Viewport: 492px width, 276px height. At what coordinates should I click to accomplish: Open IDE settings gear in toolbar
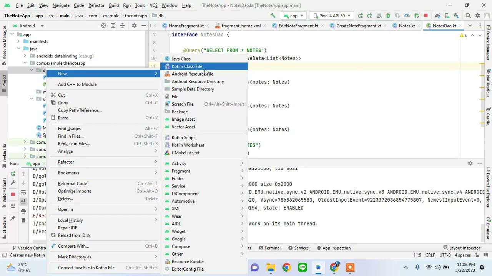click(477, 16)
